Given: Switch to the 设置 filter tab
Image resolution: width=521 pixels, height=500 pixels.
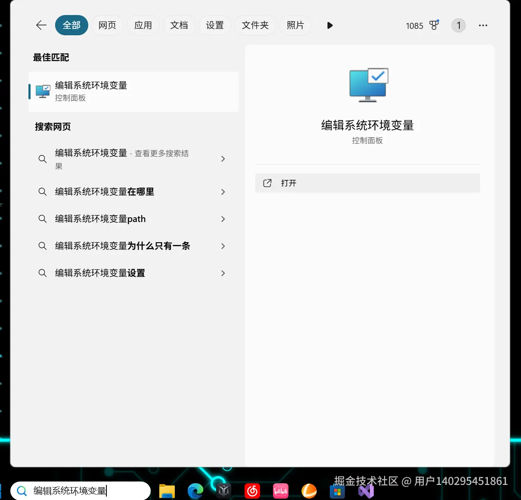Looking at the screenshot, I should pyautogui.click(x=215, y=25).
